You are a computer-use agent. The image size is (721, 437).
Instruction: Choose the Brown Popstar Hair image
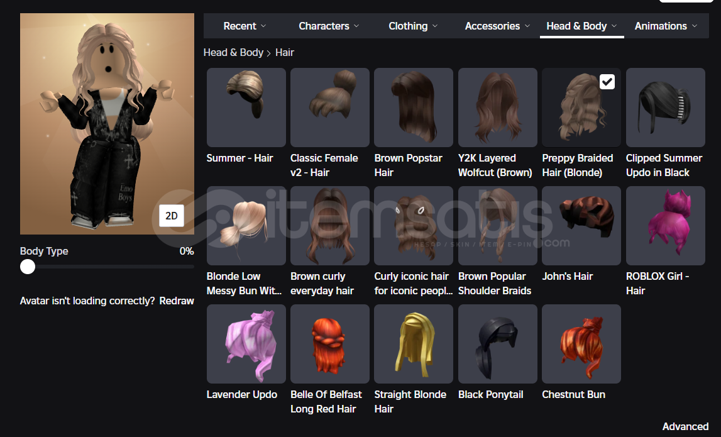tap(414, 107)
